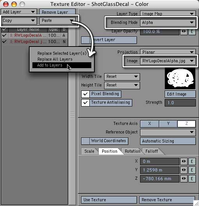Screen dimensions: 199x206
Task: Expand the Width Tile Reset dropdown
Action: [122, 77]
